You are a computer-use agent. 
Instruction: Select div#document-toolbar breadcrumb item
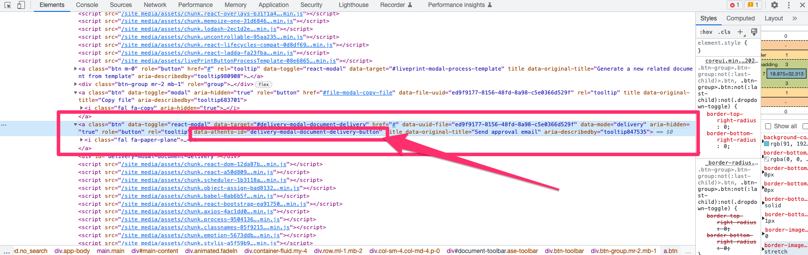[x=492, y=251]
